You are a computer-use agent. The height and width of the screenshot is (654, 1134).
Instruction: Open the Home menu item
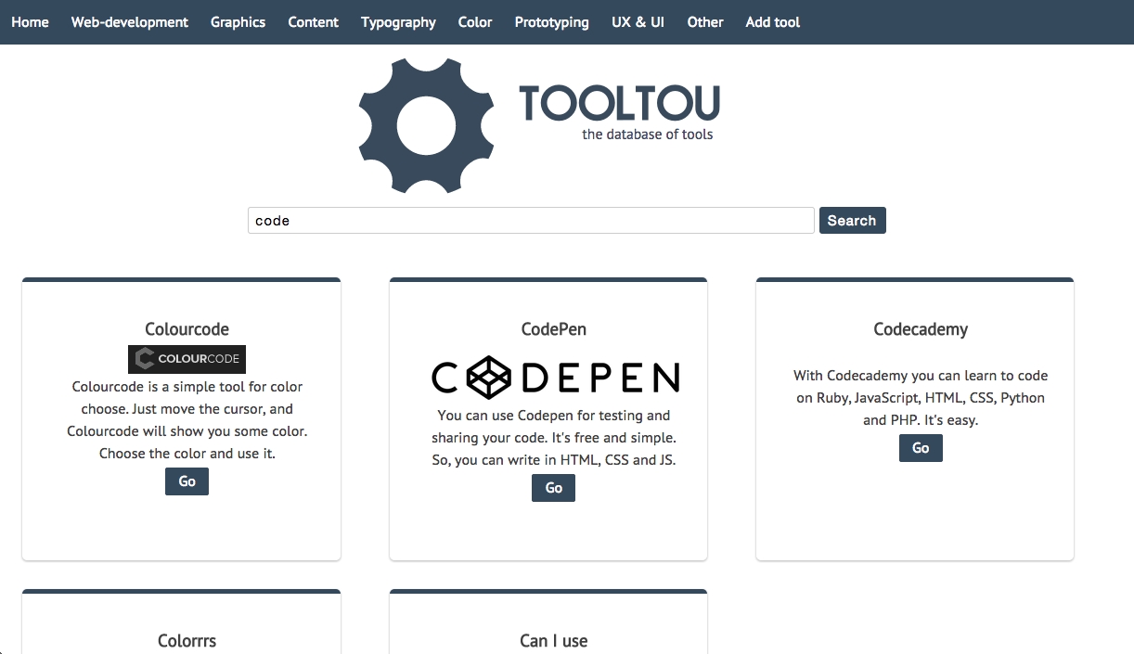(x=30, y=22)
